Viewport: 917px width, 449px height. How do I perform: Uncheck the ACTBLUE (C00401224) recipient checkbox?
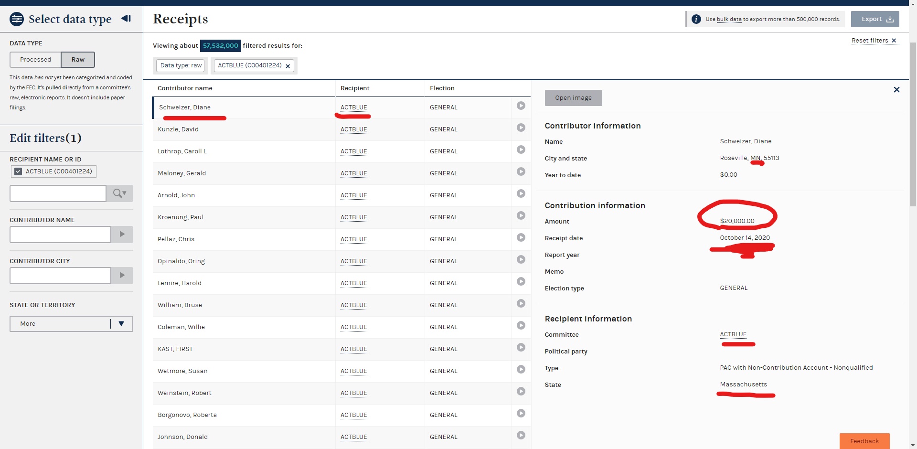click(18, 171)
